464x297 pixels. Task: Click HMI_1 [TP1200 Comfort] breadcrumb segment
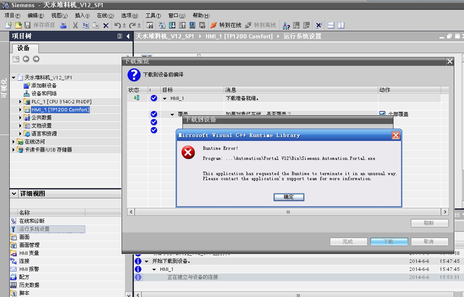[x=239, y=36]
